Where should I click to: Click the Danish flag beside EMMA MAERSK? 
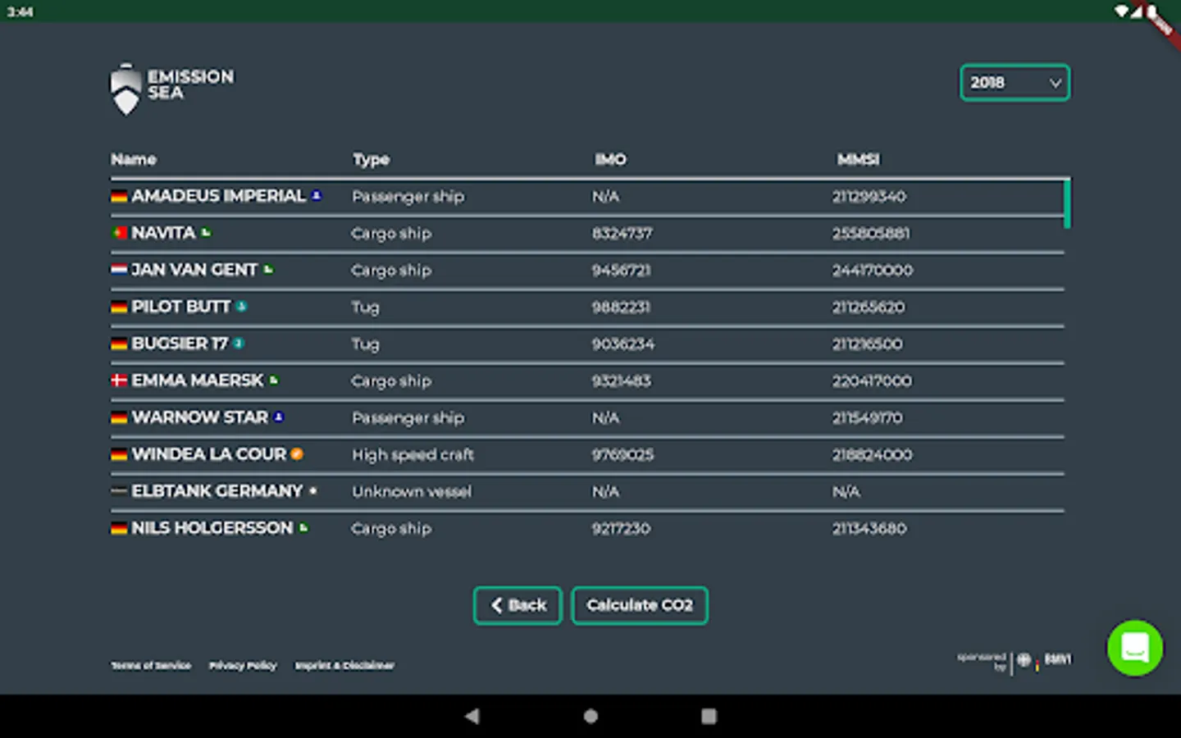click(119, 380)
